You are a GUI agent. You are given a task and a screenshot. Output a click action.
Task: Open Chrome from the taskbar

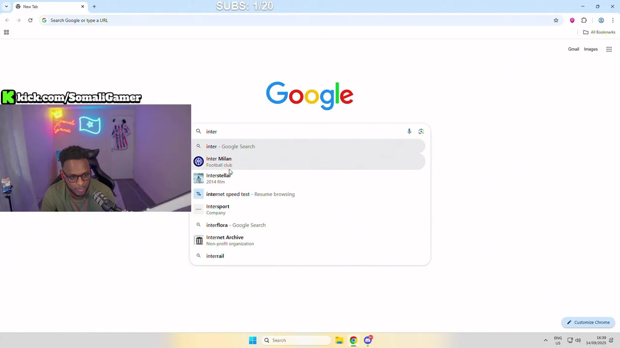click(354, 340)
